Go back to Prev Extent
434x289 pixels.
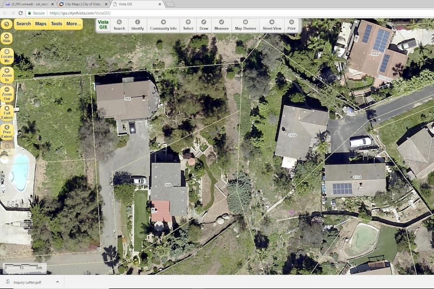tap(7, 132)
